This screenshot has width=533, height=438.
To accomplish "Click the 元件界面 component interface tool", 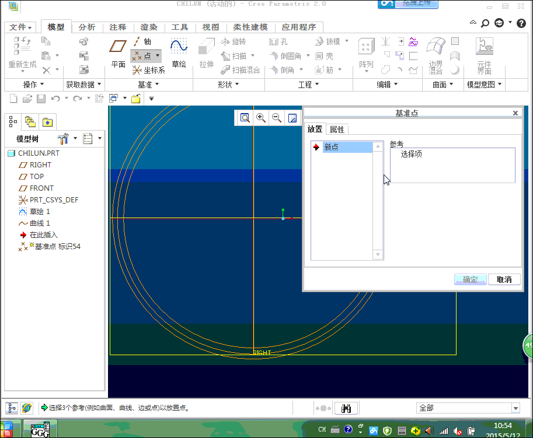I will (485, 55).
